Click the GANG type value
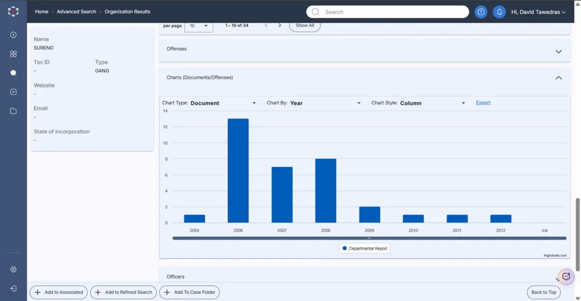 pos(102,71)
